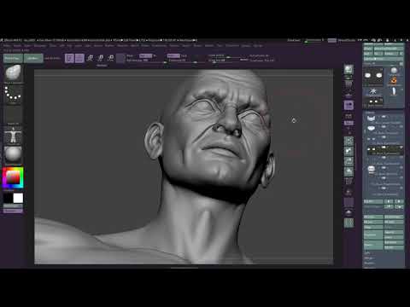Click the Xpose icon on right shelf
Image resolution: width=410 pixels, height=307 pixels.
coord(348,223)
